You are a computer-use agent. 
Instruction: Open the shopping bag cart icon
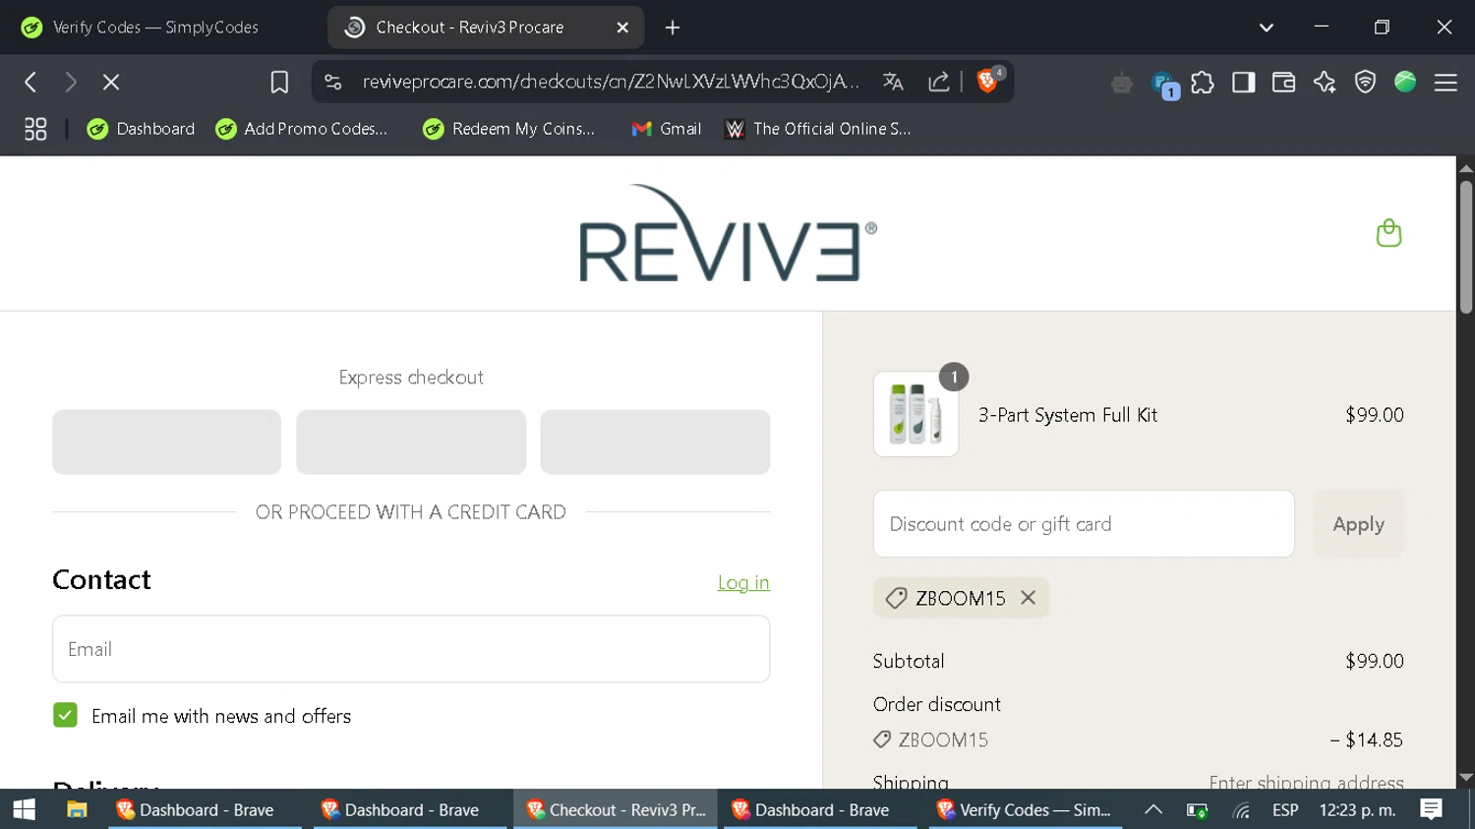point(1388,233)
